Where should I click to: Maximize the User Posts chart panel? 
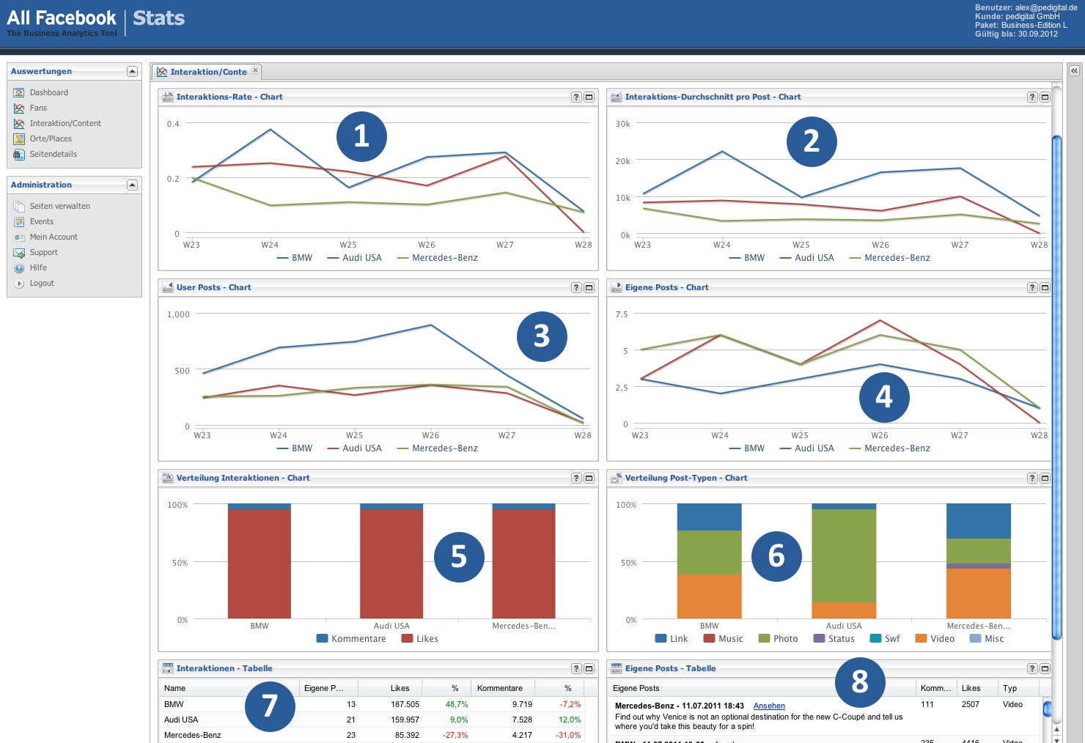click(589, 287)
